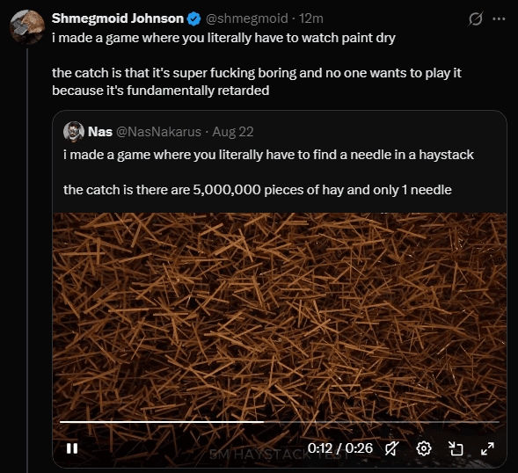Open the video popout icon
Screen dimensions: 518x473
point(456,448)
